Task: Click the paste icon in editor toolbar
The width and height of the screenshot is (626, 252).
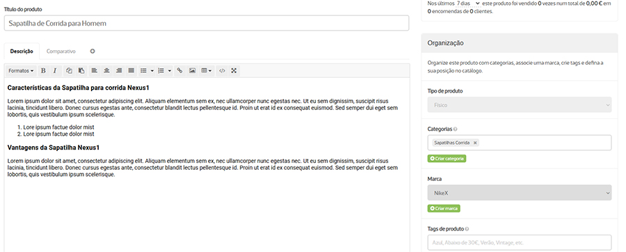Action: pos(81,71)
